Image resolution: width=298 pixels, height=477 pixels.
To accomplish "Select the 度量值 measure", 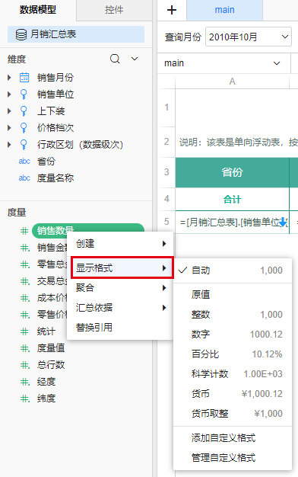I will click(x=51, y=348).
